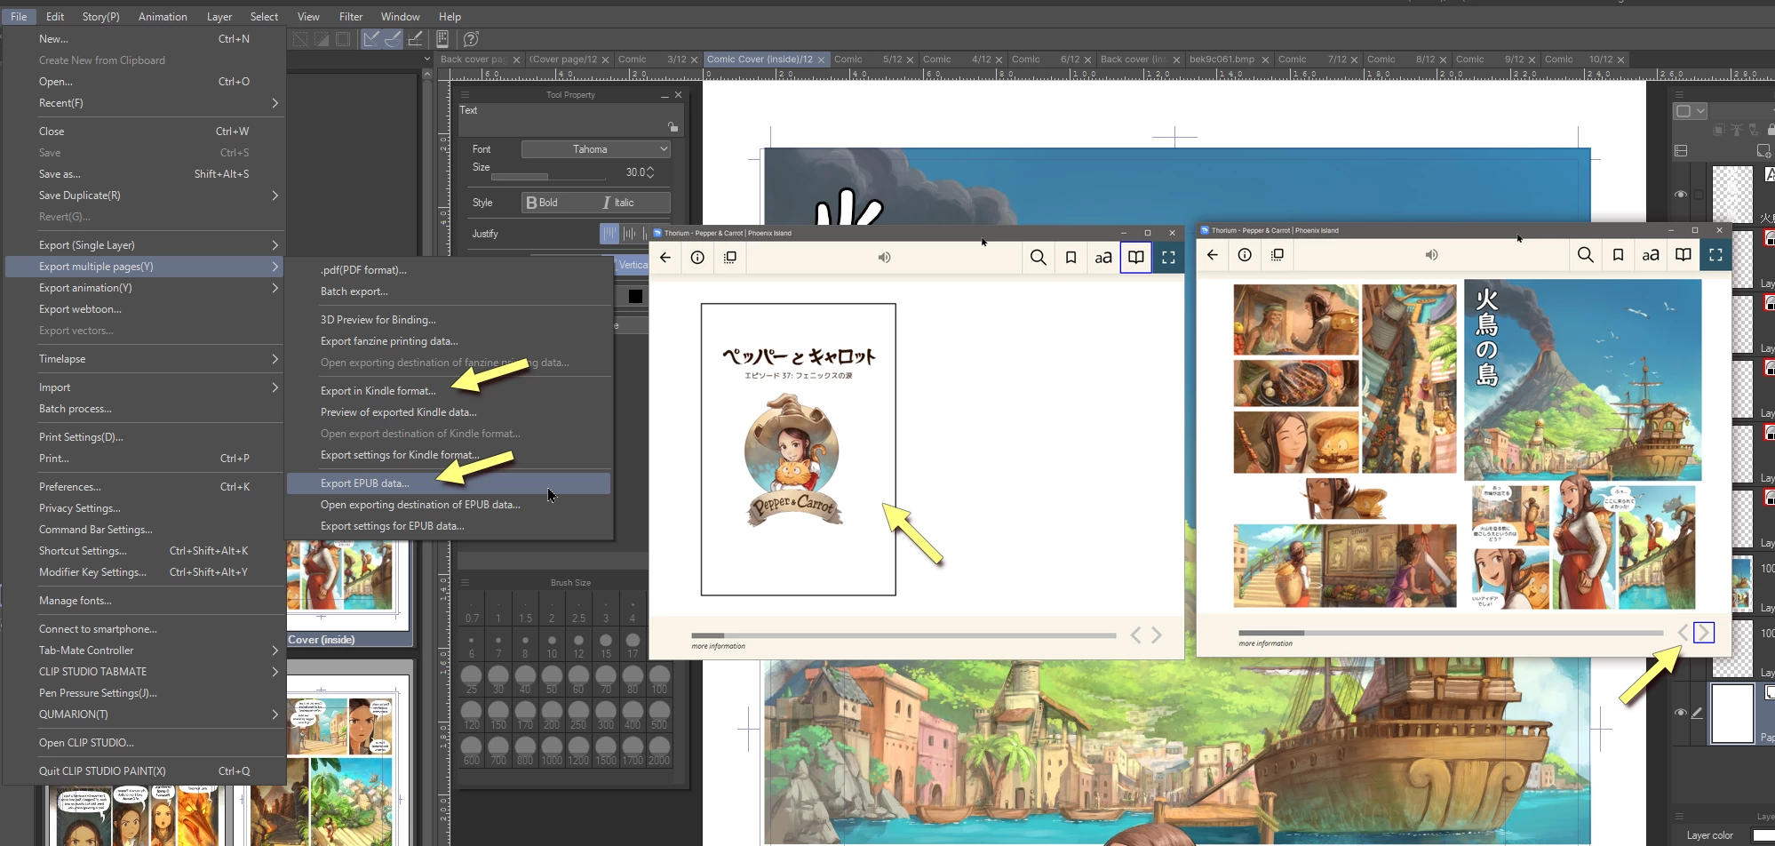Click Preferences... in the File menu
Screen dimensions: 1775x846
pos(145,487)
